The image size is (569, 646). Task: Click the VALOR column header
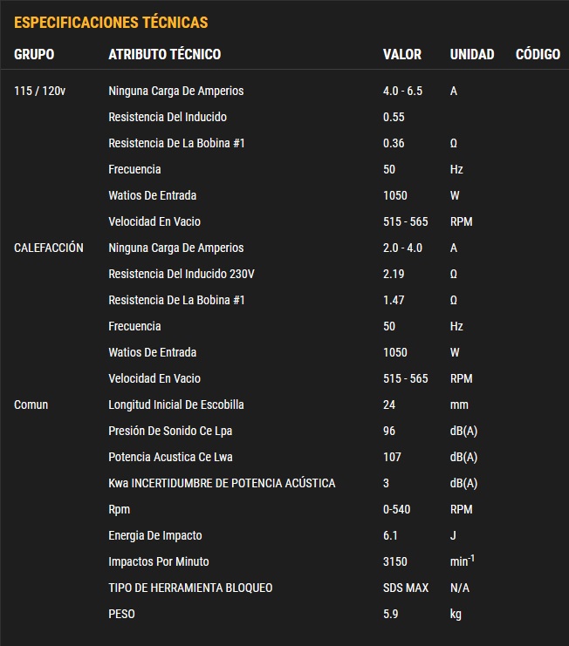coord(401,54)
